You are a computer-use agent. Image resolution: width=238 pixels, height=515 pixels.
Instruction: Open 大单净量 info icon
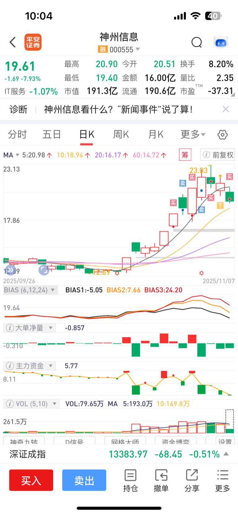click(10, 328)
